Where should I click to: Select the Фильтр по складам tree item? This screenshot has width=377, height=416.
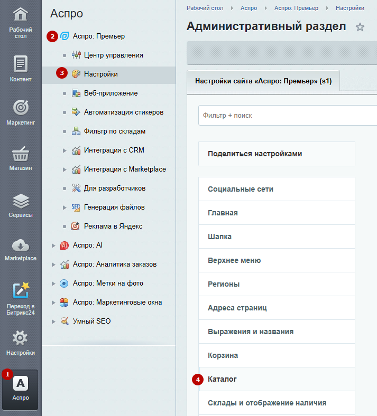click(115, 131)
